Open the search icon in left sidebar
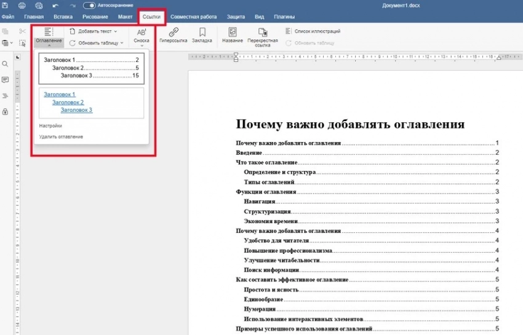The height and width of the screenshot is (335, 523). tap(6, 64)
